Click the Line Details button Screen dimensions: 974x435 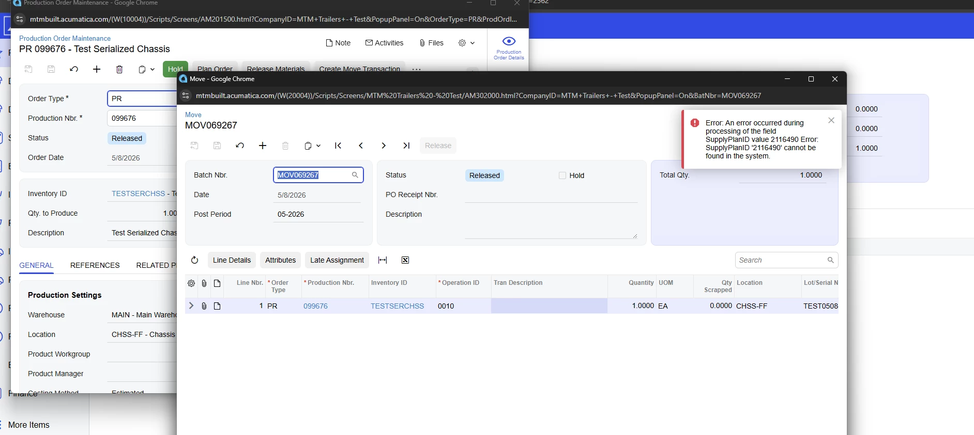tap(232, 260)
